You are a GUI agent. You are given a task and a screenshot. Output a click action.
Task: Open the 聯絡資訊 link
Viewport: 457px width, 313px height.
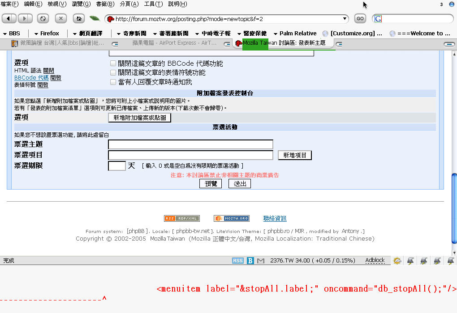[275, 219]
